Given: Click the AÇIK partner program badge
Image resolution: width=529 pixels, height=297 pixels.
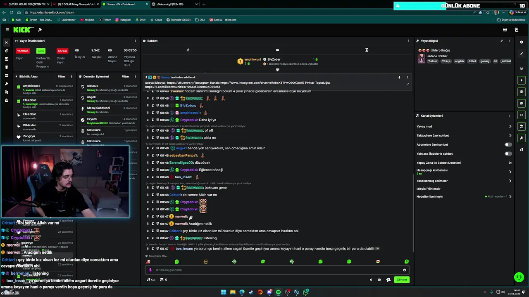Looking at the screenshot, I should (x=41, y=51).
